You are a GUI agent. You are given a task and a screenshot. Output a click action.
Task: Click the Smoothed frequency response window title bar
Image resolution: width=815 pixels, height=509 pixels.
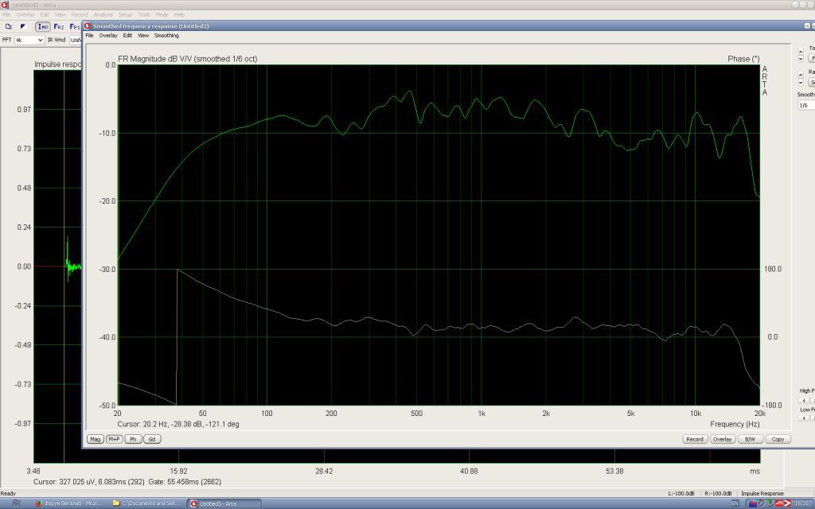tap(447, 25)
